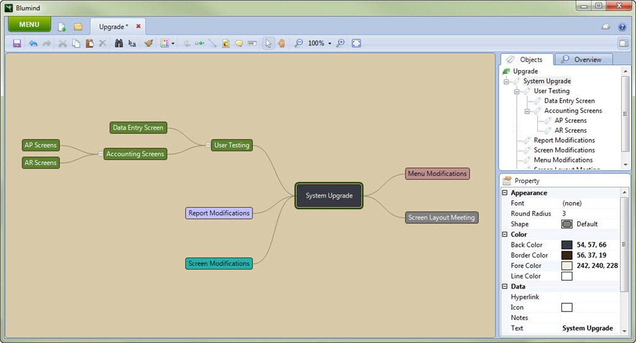Collapse the Accounting Screens node on canvas
Screen dimensions: 636x343
pyautogui.click(x=99, y=154)
